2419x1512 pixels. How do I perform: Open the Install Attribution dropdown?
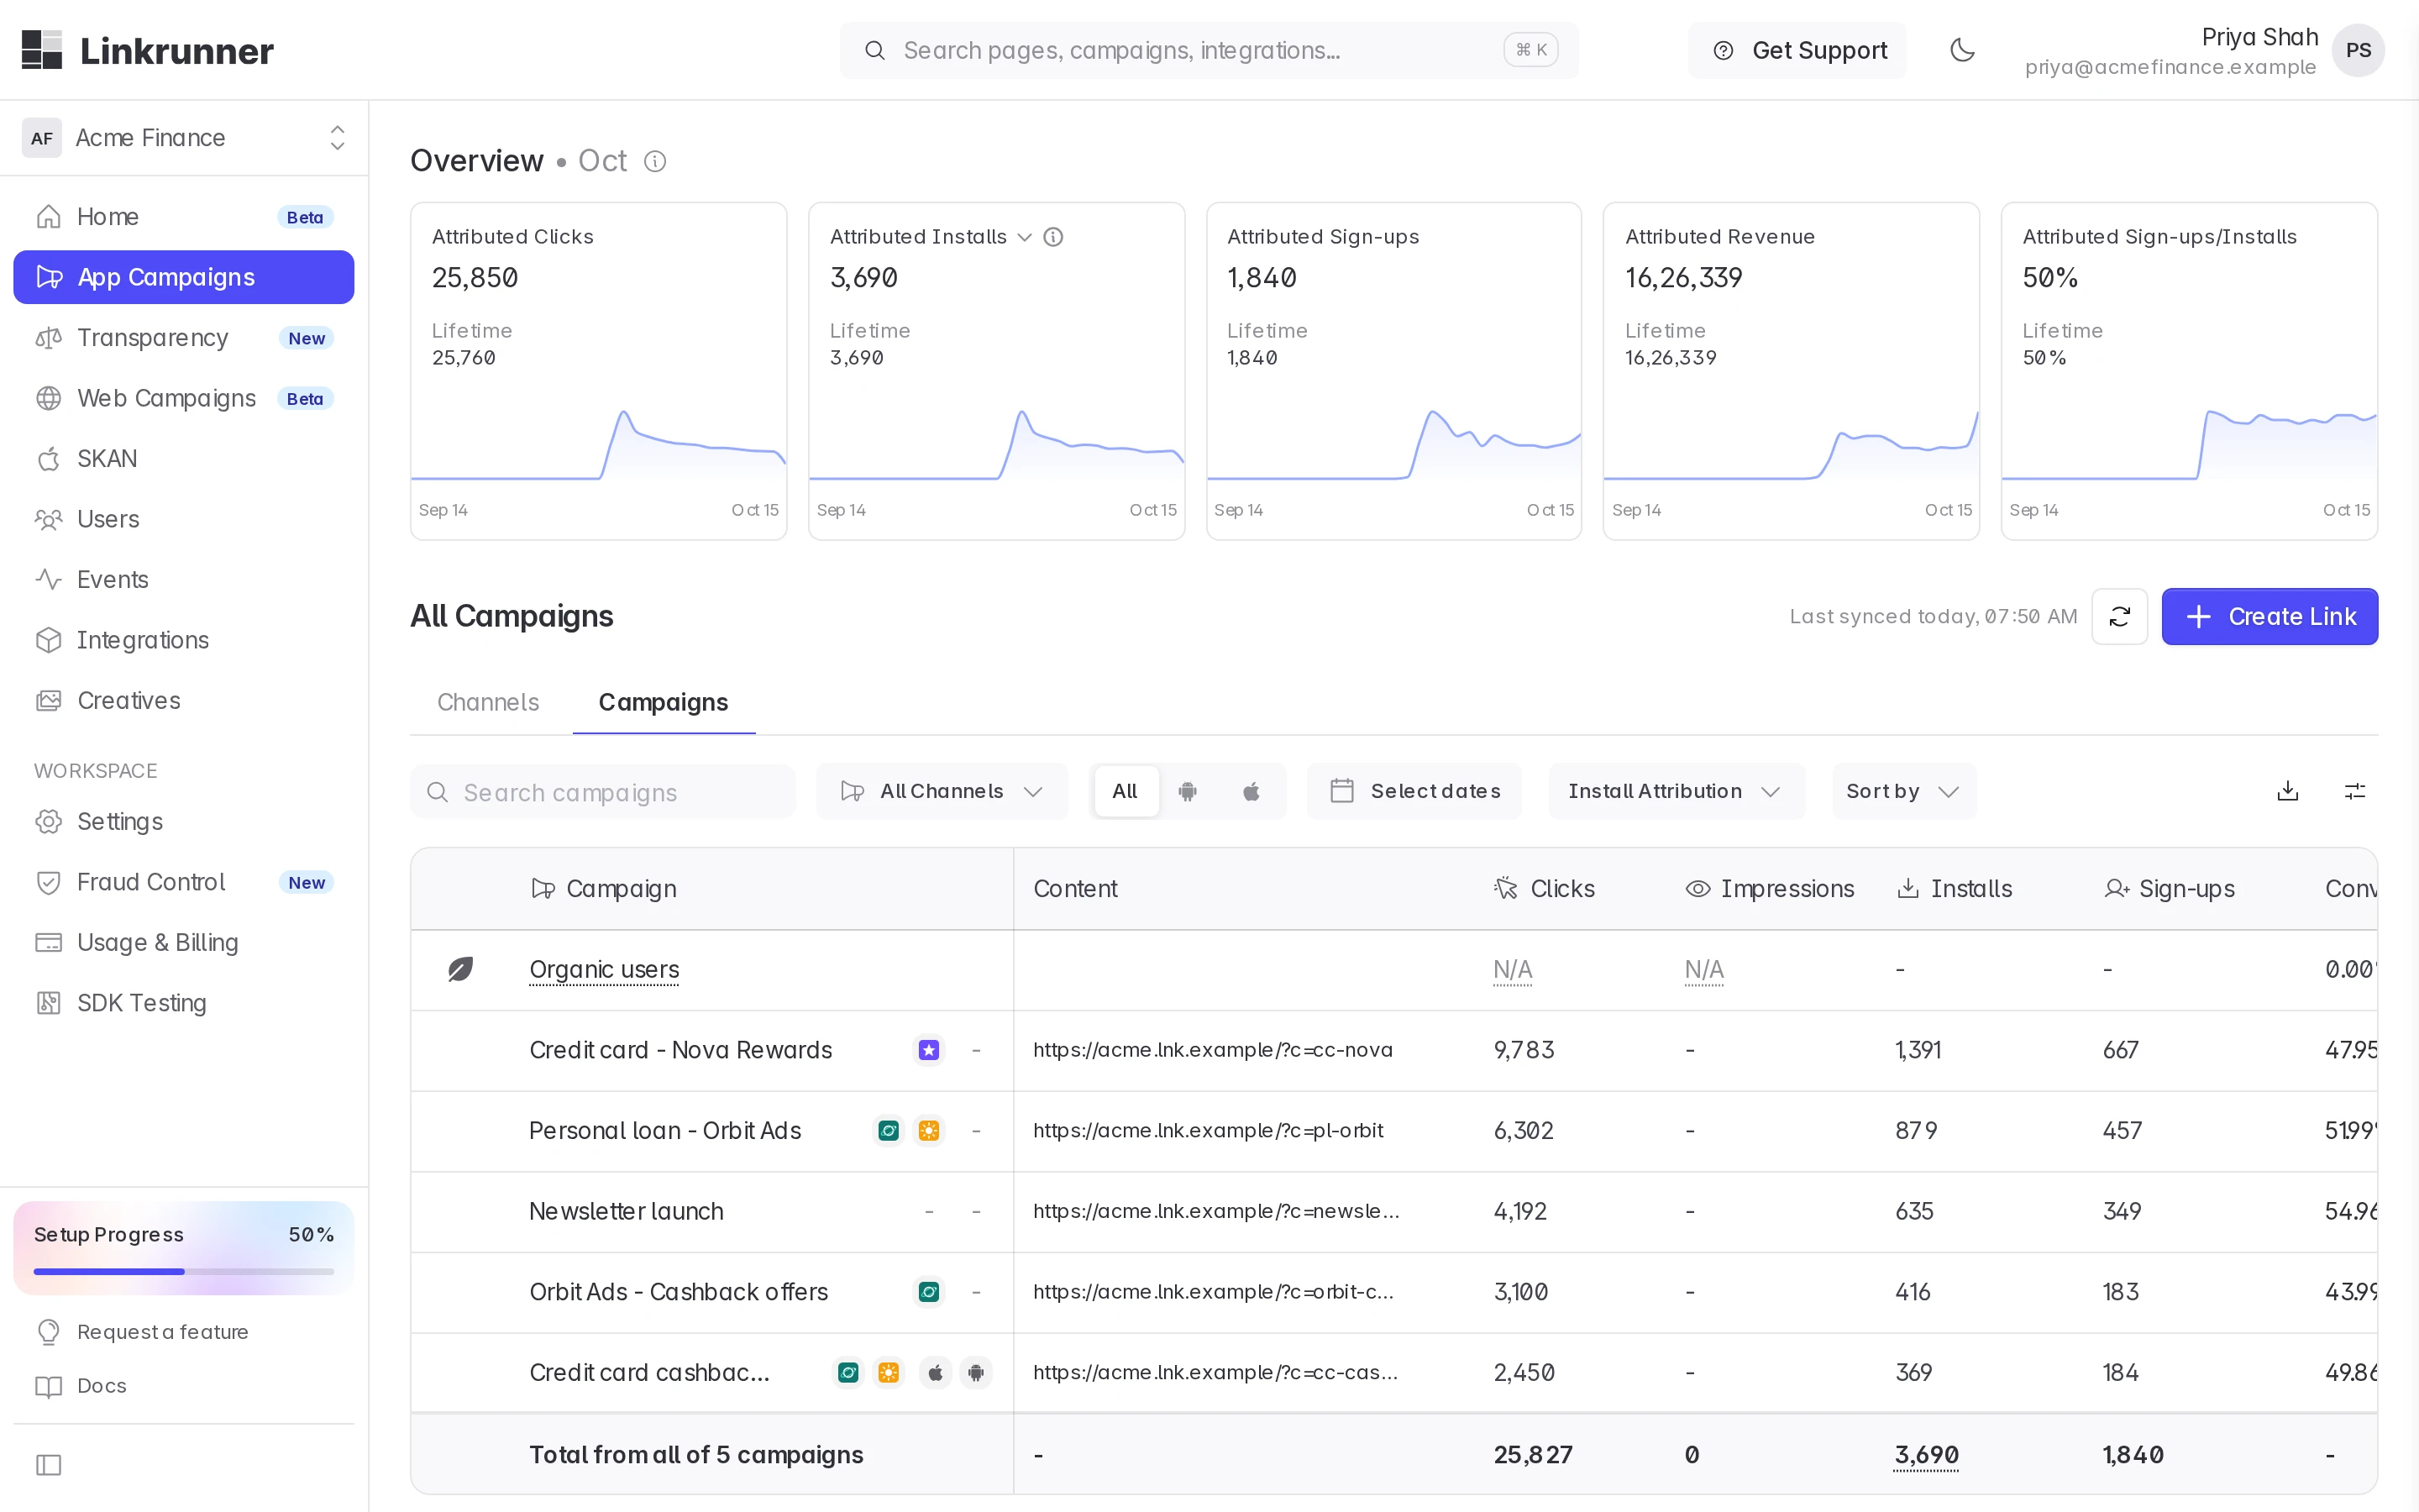click(1676, 791)
